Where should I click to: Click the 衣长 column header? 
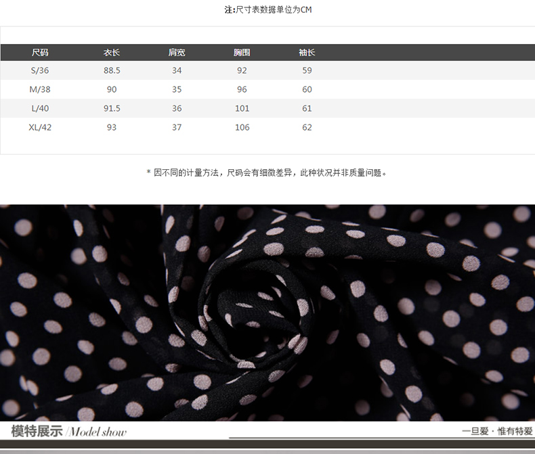[x=112, y=53]
